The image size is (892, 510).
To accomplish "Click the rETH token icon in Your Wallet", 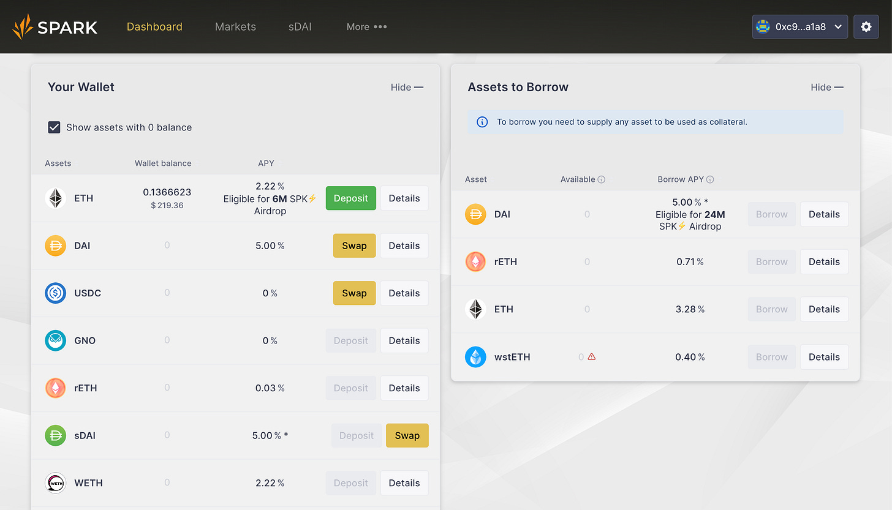I will coord(56,388).
